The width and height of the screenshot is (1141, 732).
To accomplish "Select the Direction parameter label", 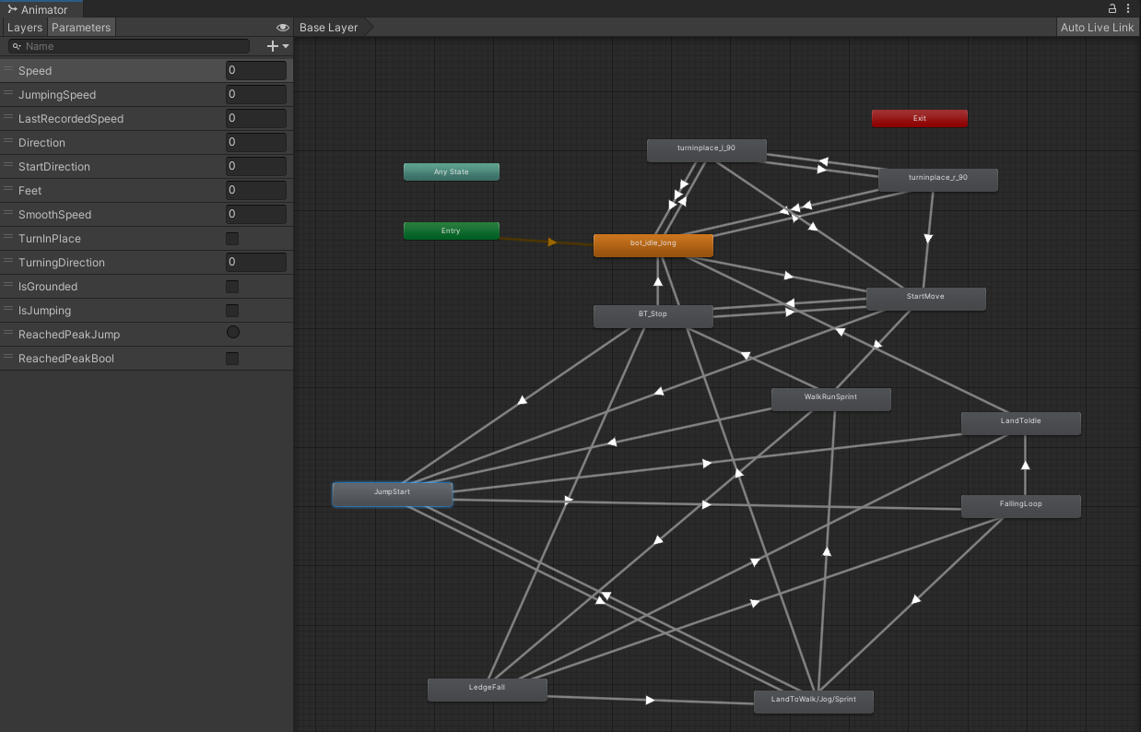I will tap(41, 143).
